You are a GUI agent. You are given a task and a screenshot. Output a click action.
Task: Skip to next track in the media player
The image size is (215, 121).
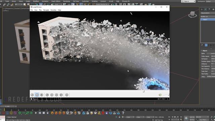61,95
